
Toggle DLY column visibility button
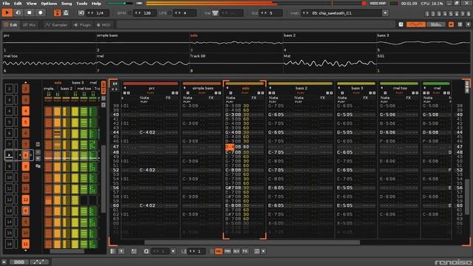(x=236, y=251)
